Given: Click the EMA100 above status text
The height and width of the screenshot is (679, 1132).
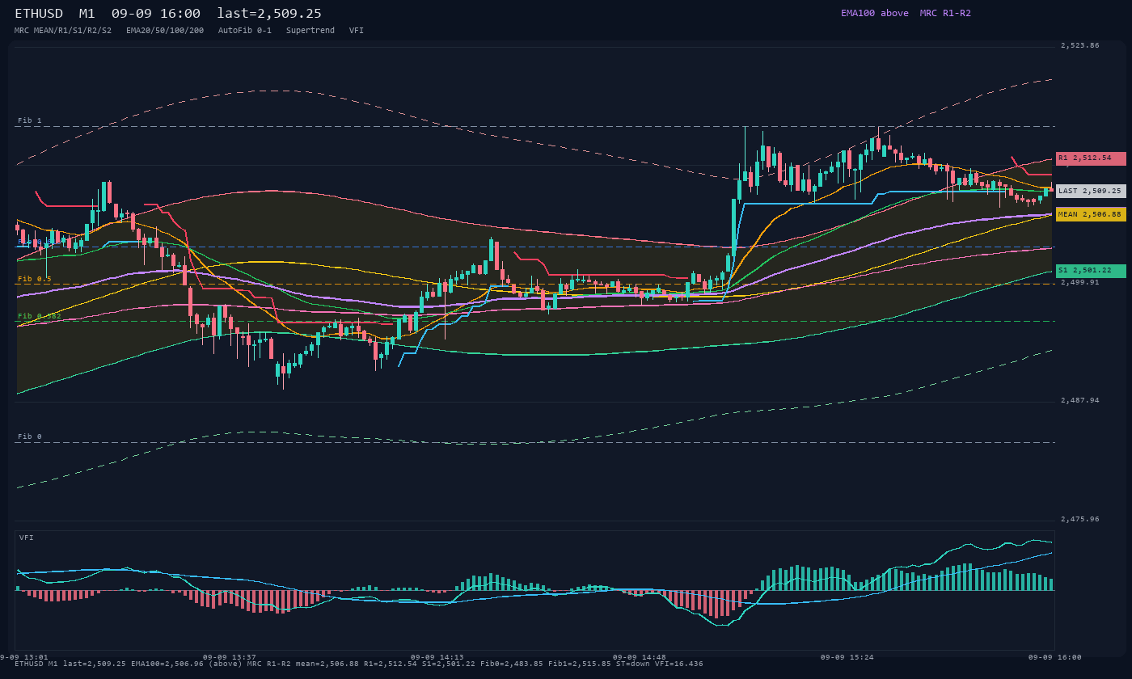Looking at the screenshot, I should point(874,13).
